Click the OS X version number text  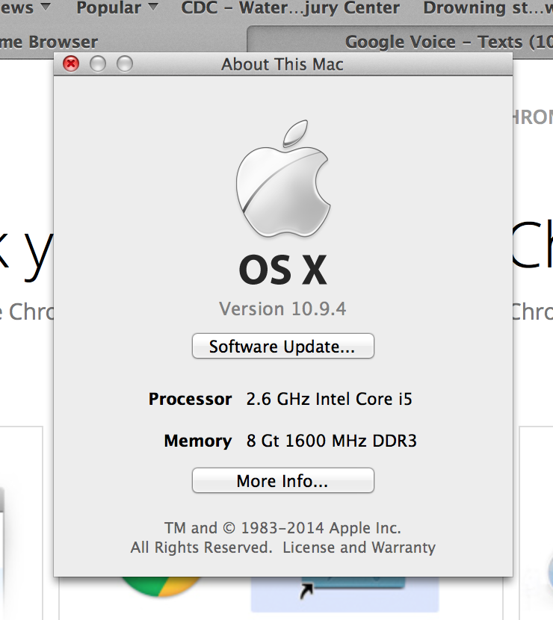tap(282, 309)
